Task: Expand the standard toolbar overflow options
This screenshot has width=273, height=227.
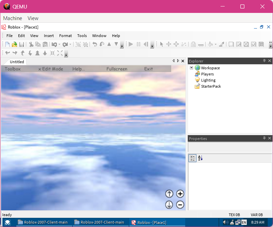Action: pos(122,45)
